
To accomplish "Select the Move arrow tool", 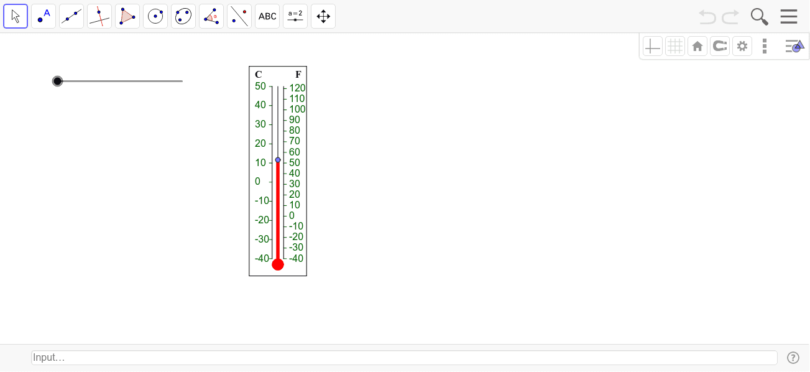I will coord(16,16).
